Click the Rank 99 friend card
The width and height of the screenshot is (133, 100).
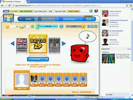point(34,80)
